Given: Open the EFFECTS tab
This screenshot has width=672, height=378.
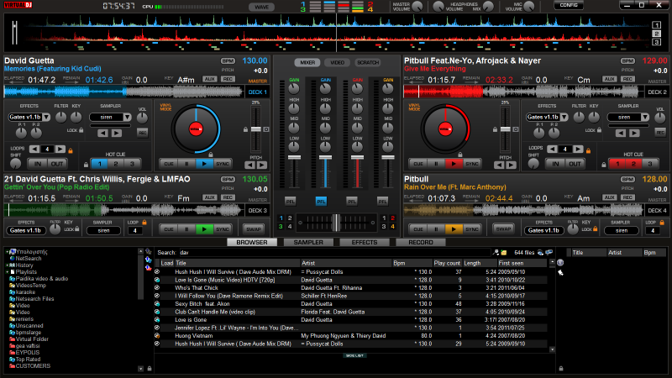Looking at the screenshot, I should (x=365, y=242).
